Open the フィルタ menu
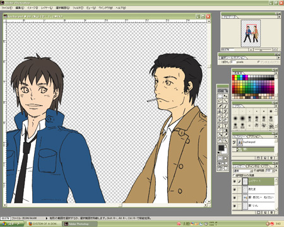Screen dimensions: 284x227 [x=78, y=8]
